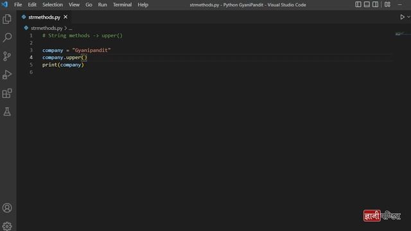Viewport: 411px width, 231px height.
Task: Close the strmethods.py editor tab
Action: click(x=66, y=17)
